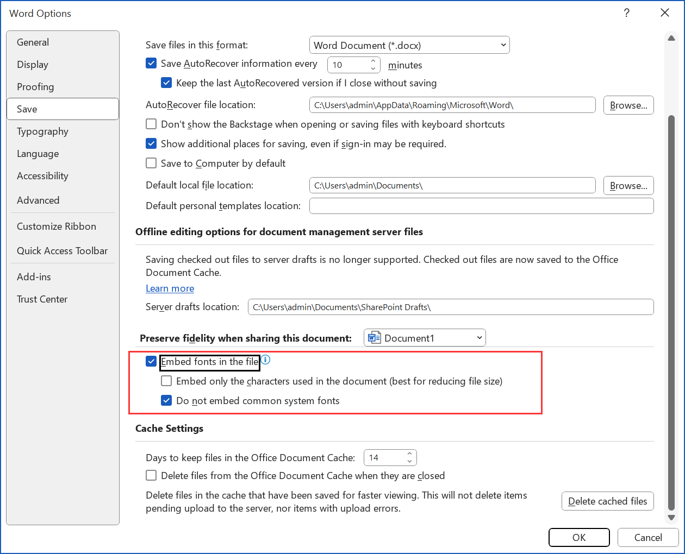The height and width of the screenshot is (554, 685).
Task: Select the General settings category
Action: [x=33, y=42]
